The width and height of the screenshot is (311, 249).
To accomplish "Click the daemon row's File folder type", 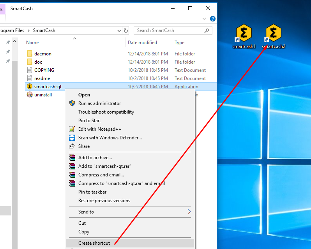I will coord(185,54).
